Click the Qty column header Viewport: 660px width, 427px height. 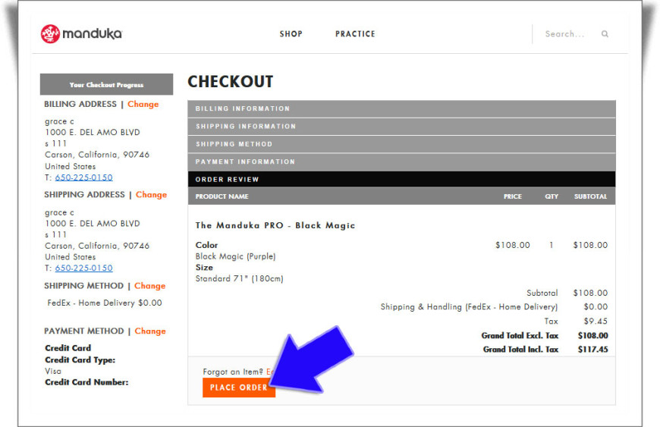(x=552, y=196)
